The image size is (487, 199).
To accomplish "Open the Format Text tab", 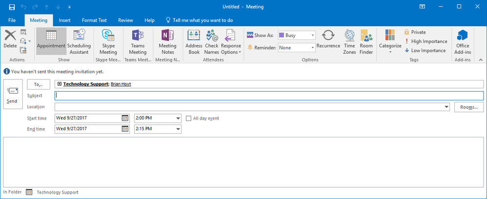I will 94,20.
